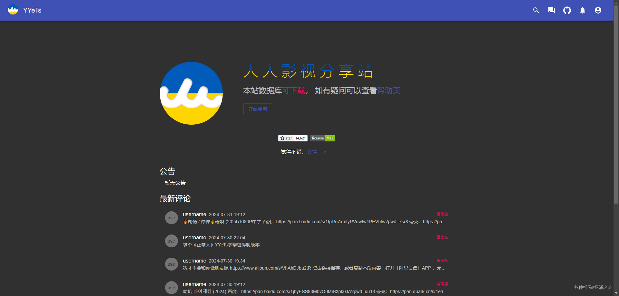Open the 可下载 database link
619x296 pixels.
coord(293,91)
